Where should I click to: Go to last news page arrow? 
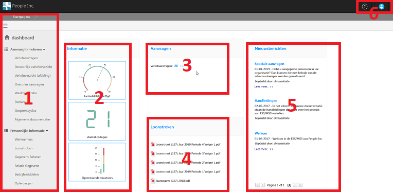[300, 185]
